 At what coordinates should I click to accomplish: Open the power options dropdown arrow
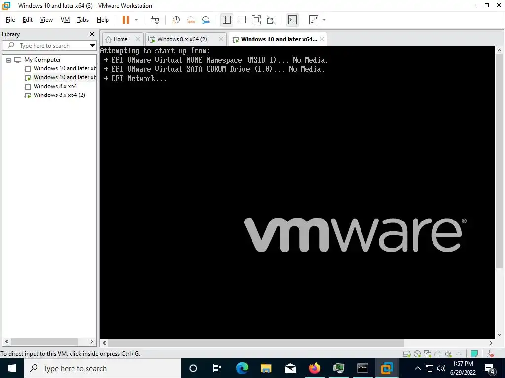(136, 20)
